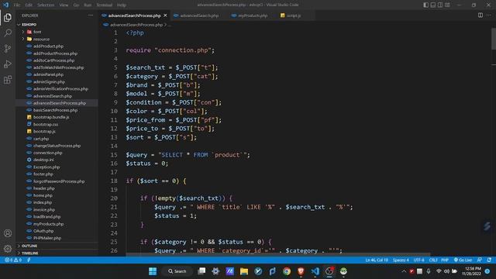496x279 pixels.
Task: Open Run and Debug view
Action: click(8, 64)
